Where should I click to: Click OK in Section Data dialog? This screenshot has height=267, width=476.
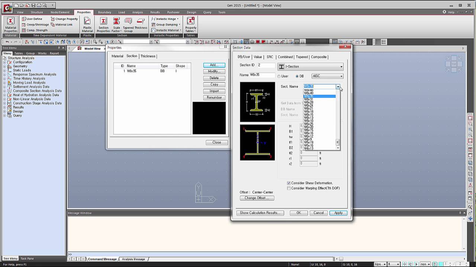point(299,213)
